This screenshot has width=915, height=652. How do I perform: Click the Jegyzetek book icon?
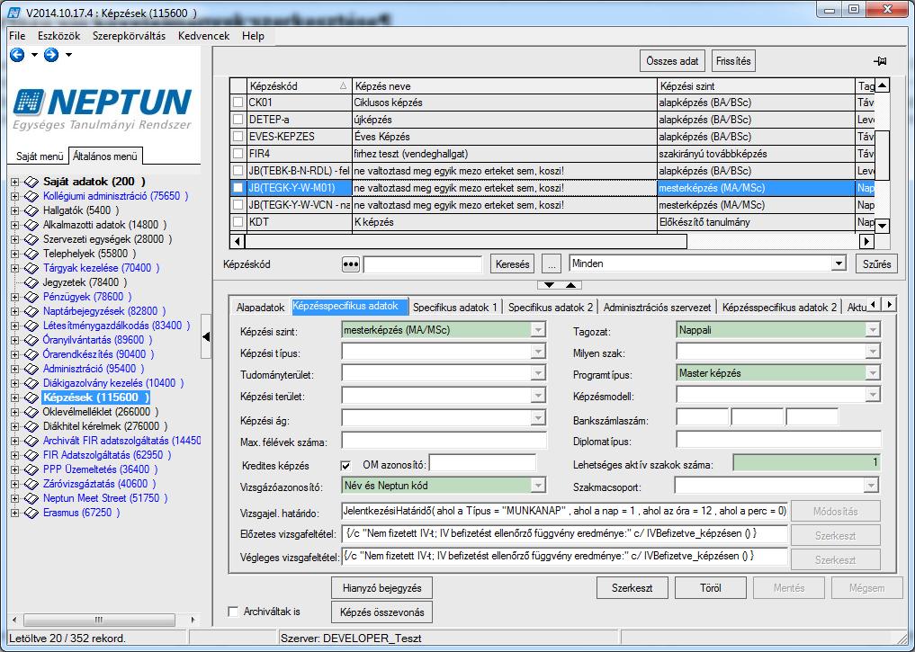[31, 283]
